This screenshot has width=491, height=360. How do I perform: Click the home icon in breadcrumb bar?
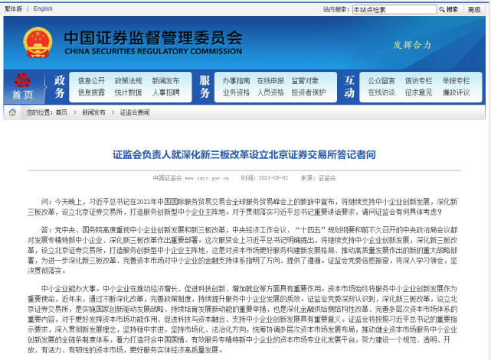point(12,112)
